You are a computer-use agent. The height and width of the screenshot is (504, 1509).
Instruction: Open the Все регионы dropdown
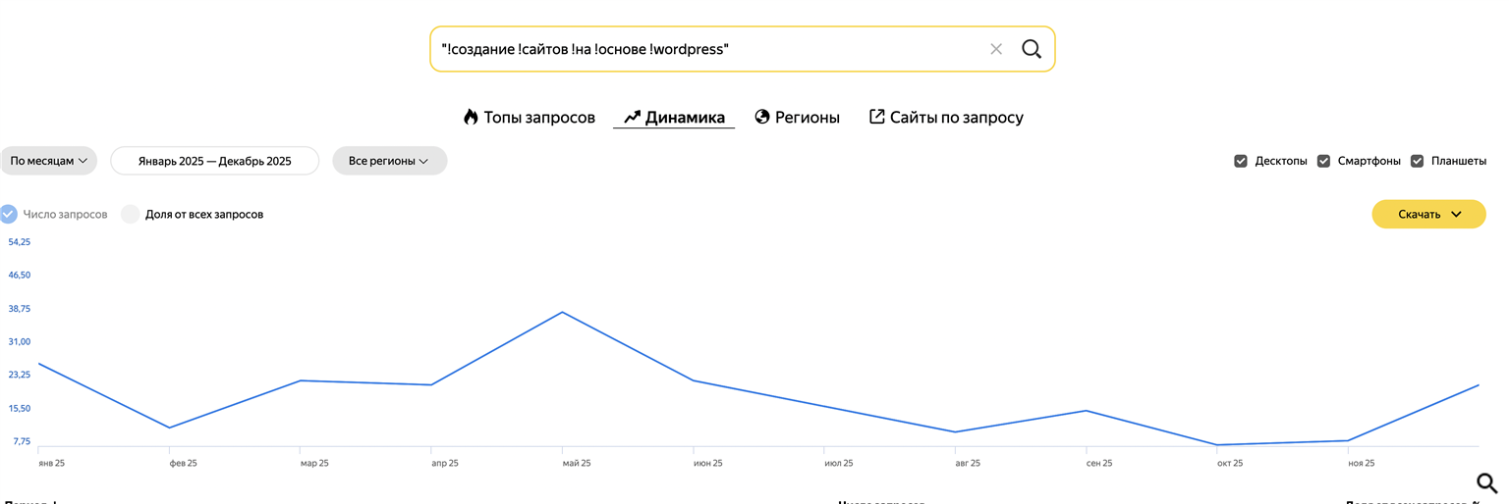pyautogui.click(x=389, y=161)
